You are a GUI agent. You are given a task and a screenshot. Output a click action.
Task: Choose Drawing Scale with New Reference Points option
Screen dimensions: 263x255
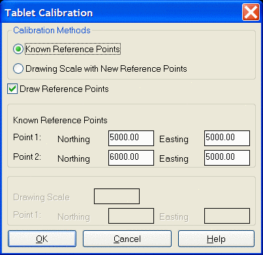click(18, 68)
